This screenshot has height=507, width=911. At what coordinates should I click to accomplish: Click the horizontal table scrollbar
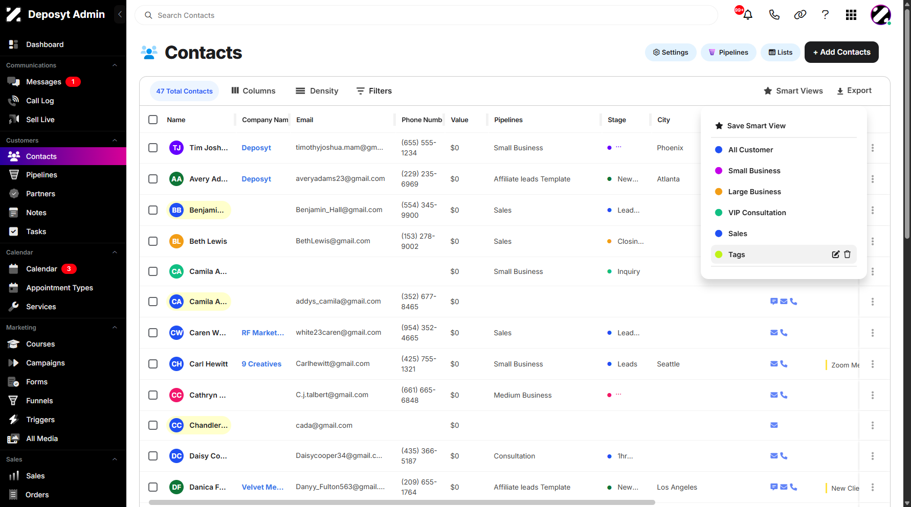402,502
